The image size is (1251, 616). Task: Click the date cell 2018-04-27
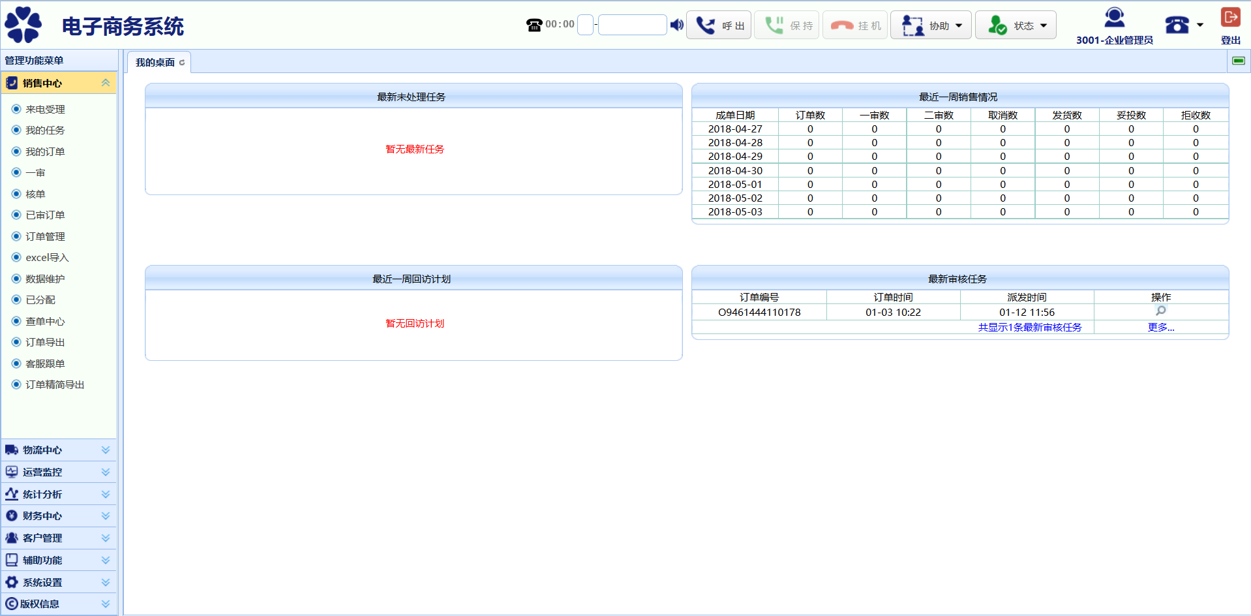coord(735,129)
